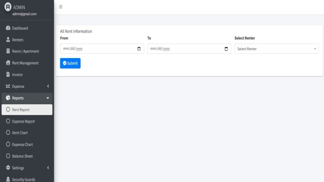Viewport: 324px width, 182px height.
Task: Expand the Expense menu chevron
Action: tap(48, 86)
